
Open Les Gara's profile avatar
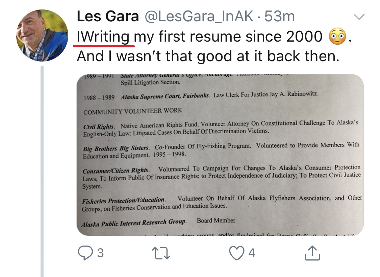pyautogui.click(x=42, y=36)
